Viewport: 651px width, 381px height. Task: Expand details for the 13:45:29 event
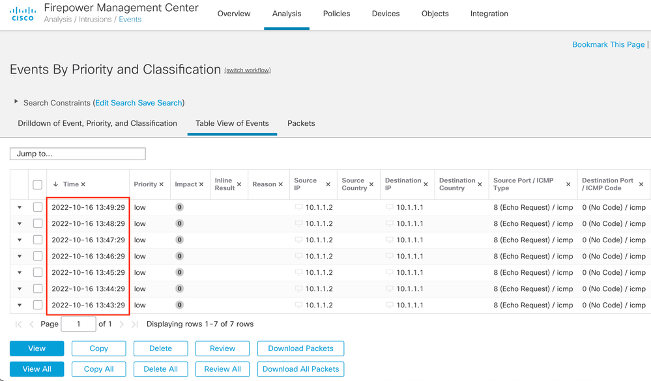[x=20, y=273]
